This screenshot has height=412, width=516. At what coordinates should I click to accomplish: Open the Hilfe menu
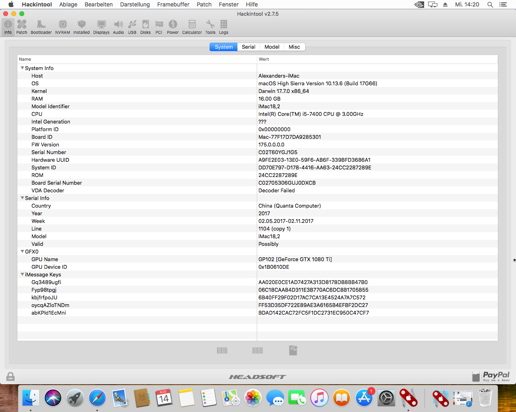click(x=252, y=4)
